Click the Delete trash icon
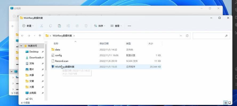Viewport: 237px width, 106px height. click(86, 26)
